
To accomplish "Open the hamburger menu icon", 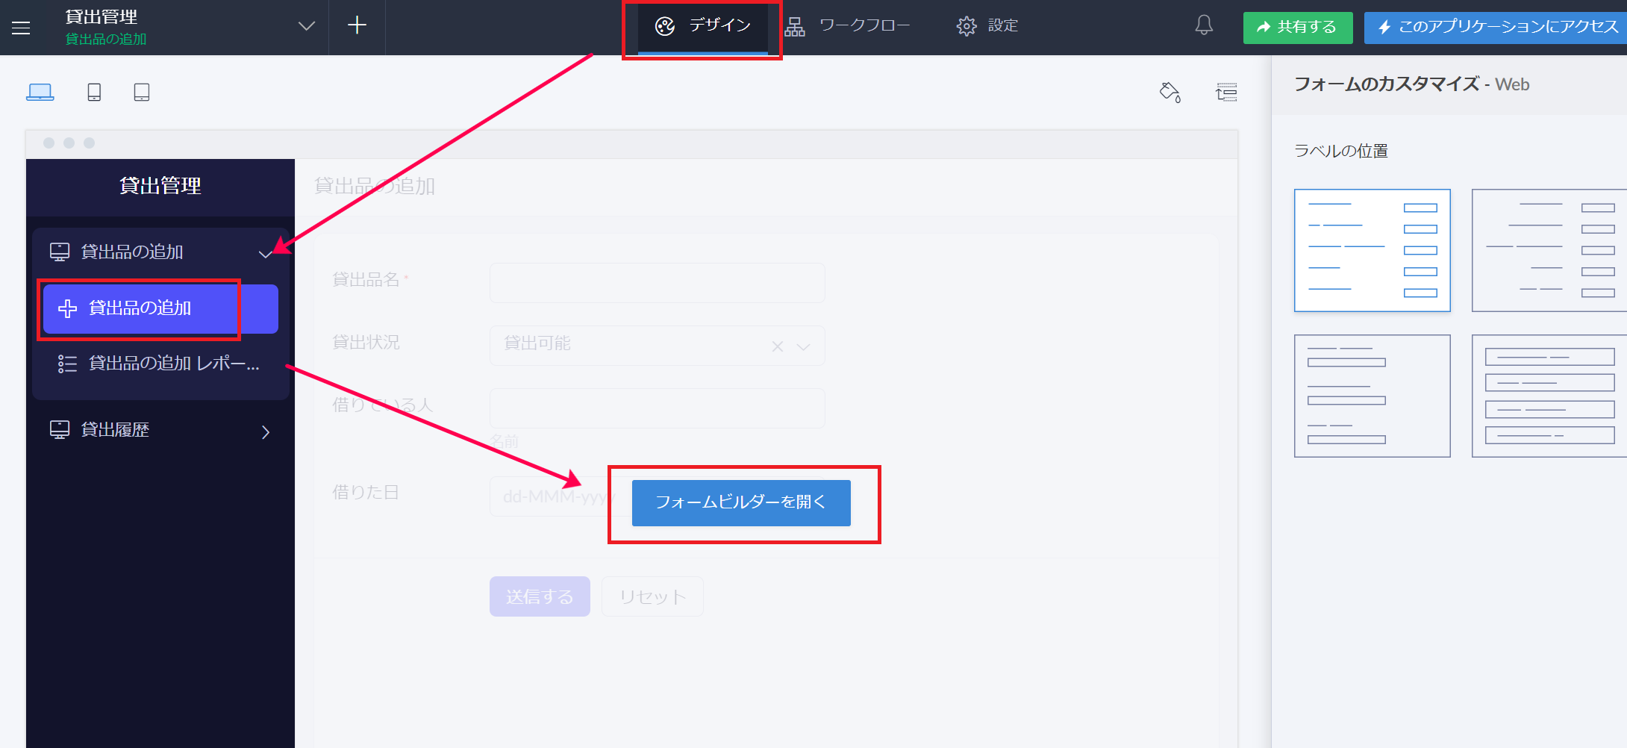I will [21, 28].
